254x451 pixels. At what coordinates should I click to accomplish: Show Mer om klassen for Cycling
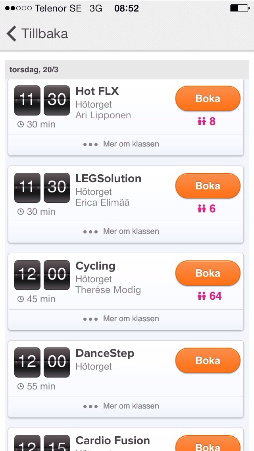tap(121, 319)
